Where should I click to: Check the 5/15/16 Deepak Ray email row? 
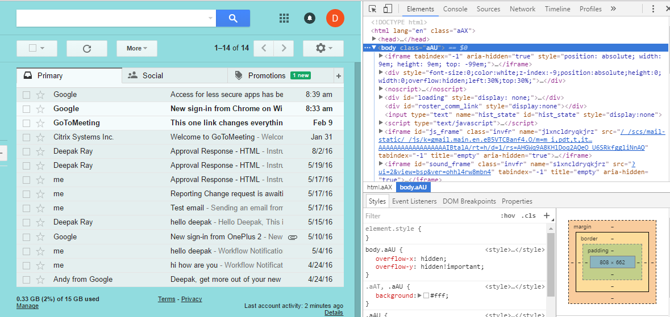pos(27,223)
